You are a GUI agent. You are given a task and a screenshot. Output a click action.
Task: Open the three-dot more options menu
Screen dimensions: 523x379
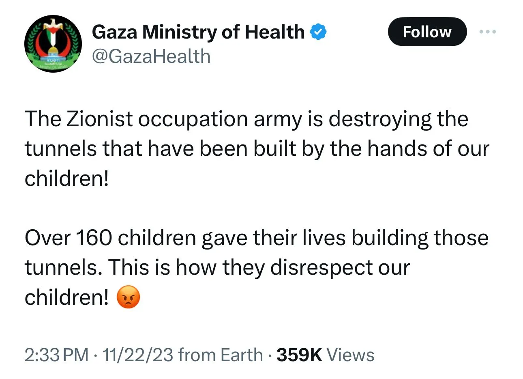tap(487, 32)
